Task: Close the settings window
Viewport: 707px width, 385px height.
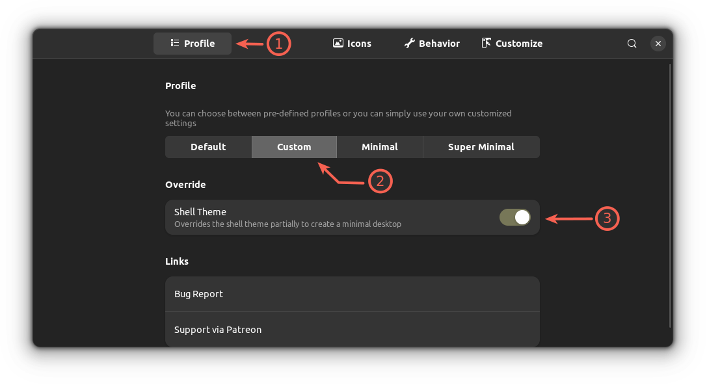Action: tap(658, 44)
